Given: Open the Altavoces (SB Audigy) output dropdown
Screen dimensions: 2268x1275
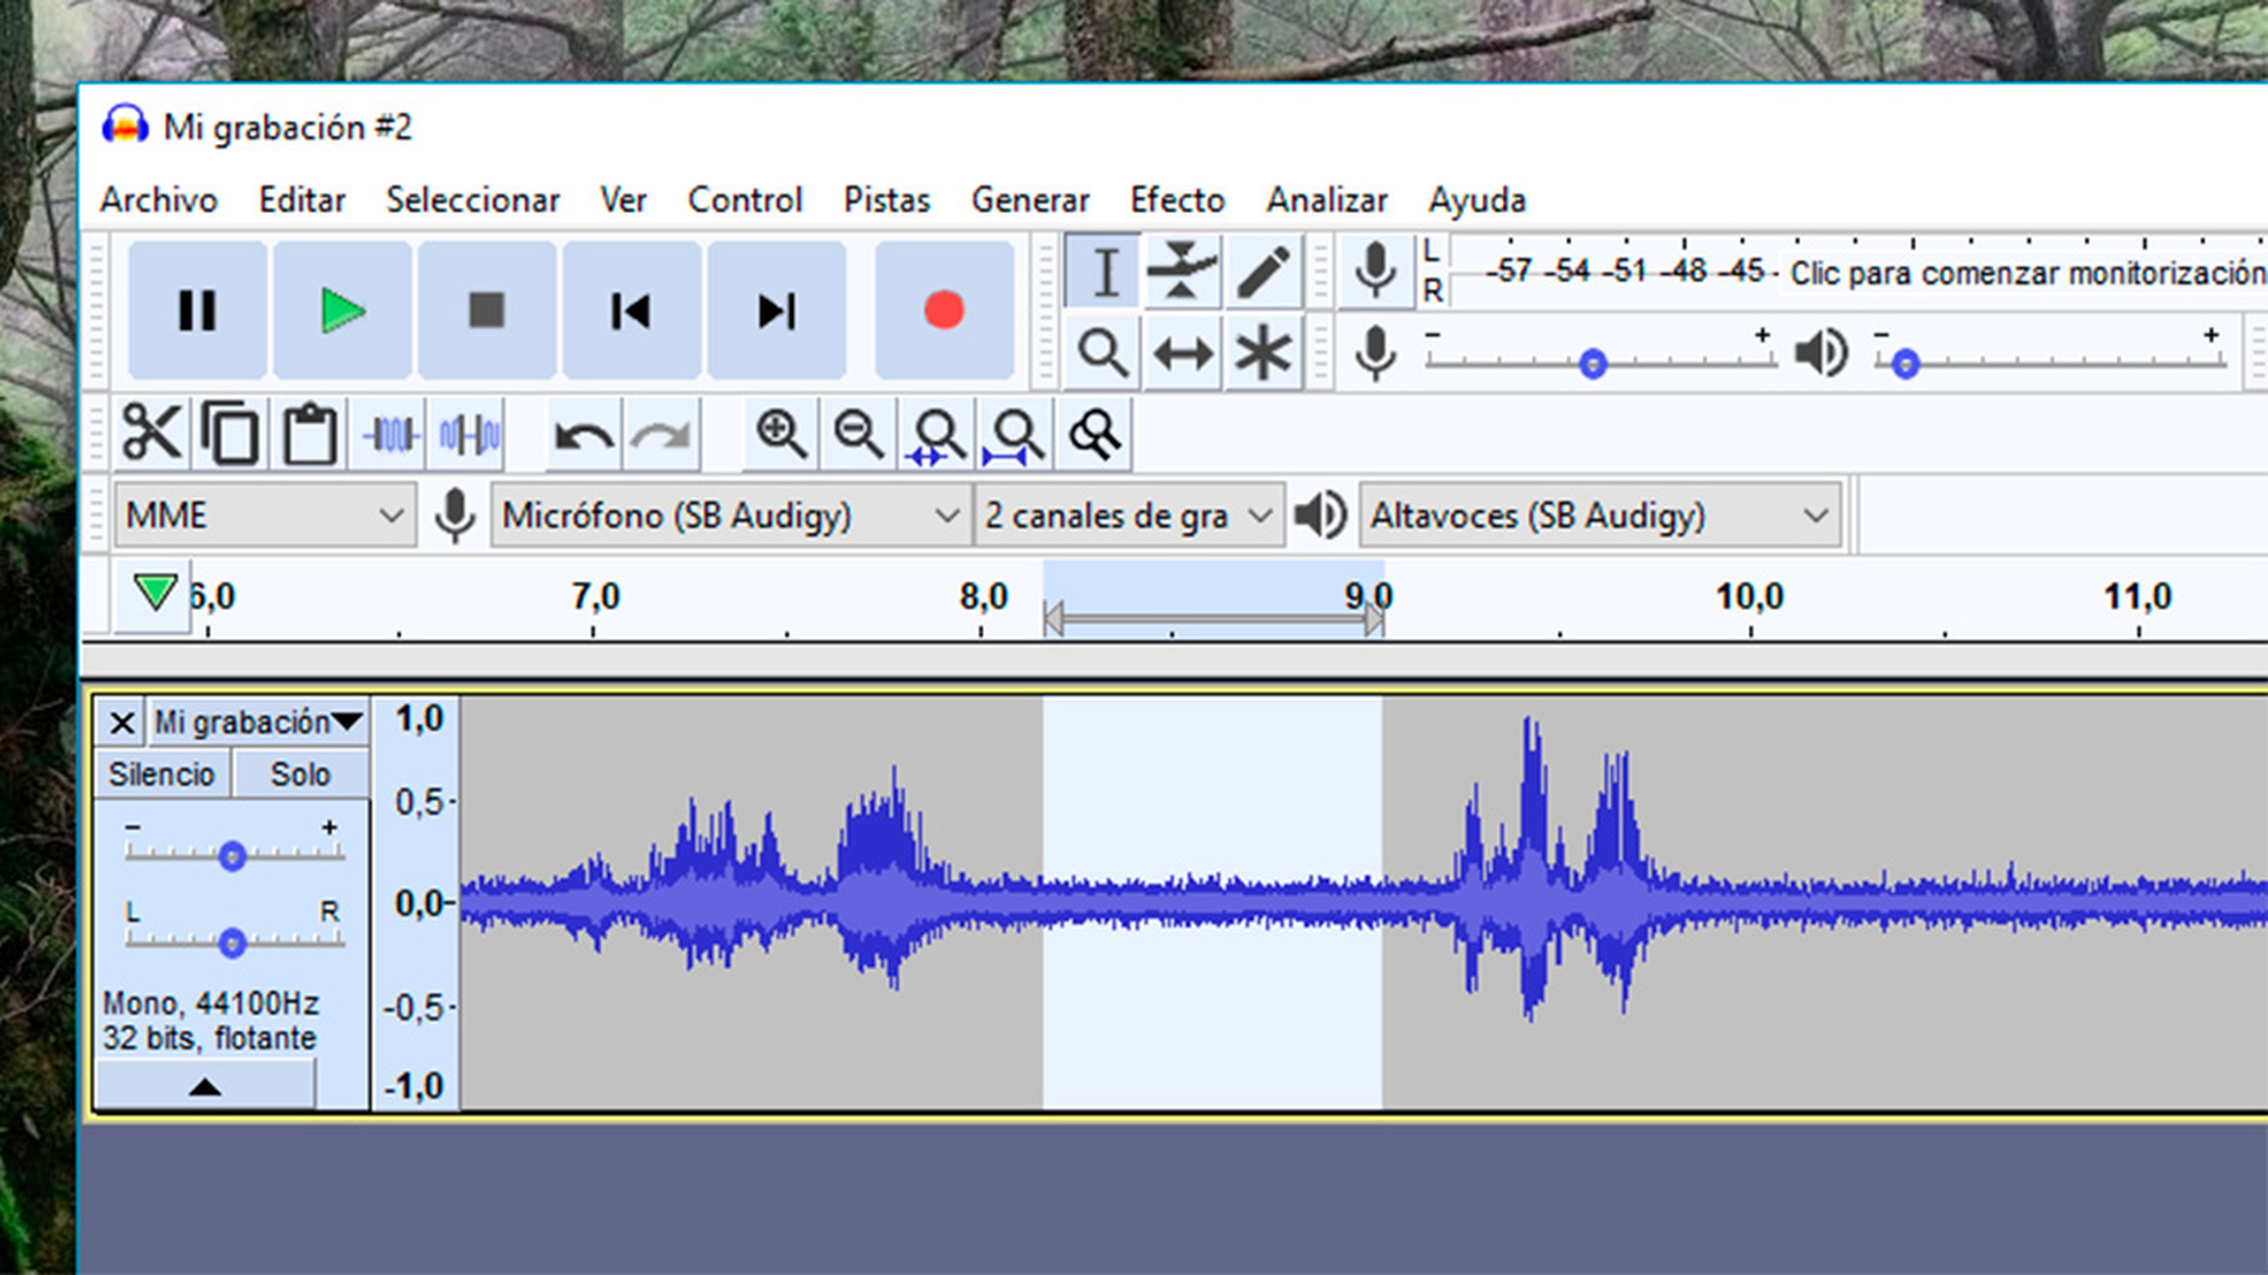Looking at the screenshot, I should [x=1600, y=515].
